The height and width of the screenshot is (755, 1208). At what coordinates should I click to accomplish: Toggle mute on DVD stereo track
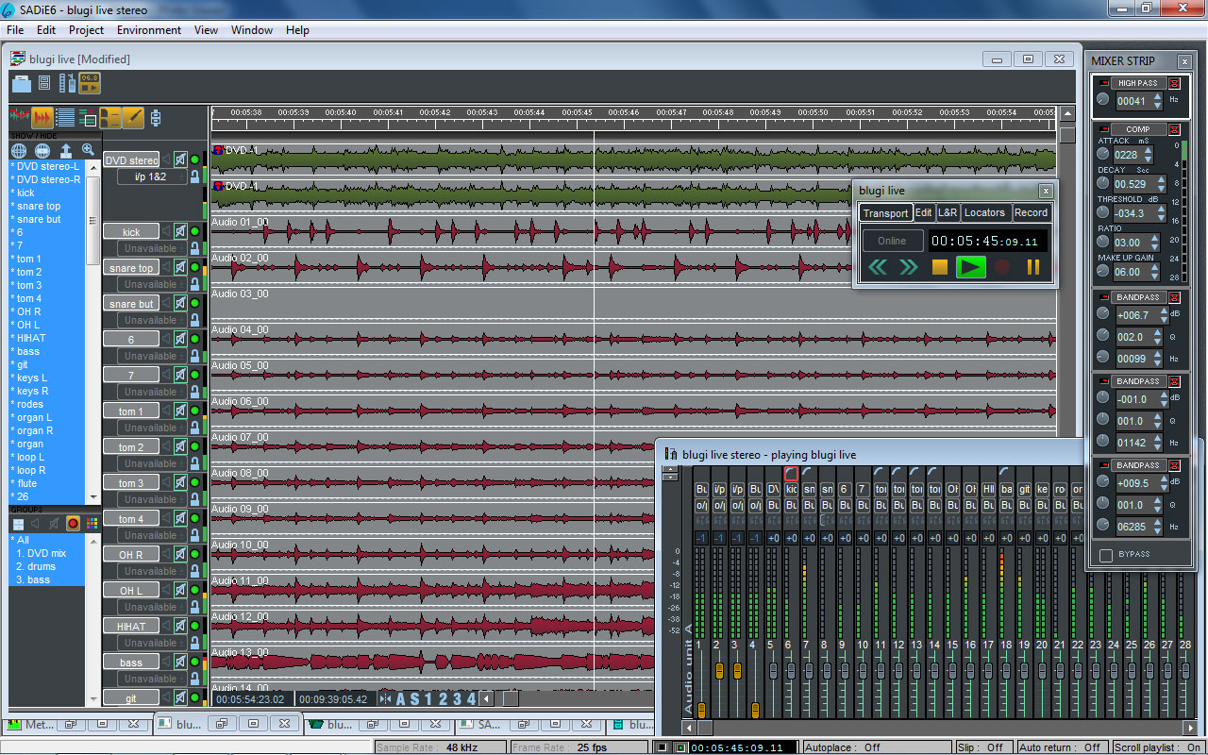pos(181,159)
